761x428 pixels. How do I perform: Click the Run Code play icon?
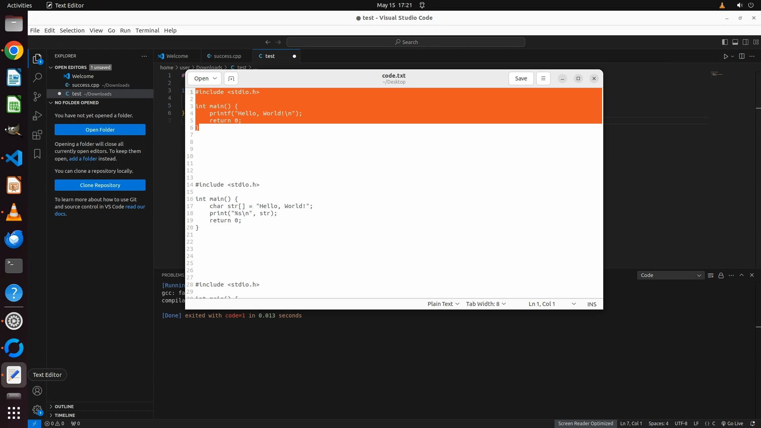tap(725, 56)
